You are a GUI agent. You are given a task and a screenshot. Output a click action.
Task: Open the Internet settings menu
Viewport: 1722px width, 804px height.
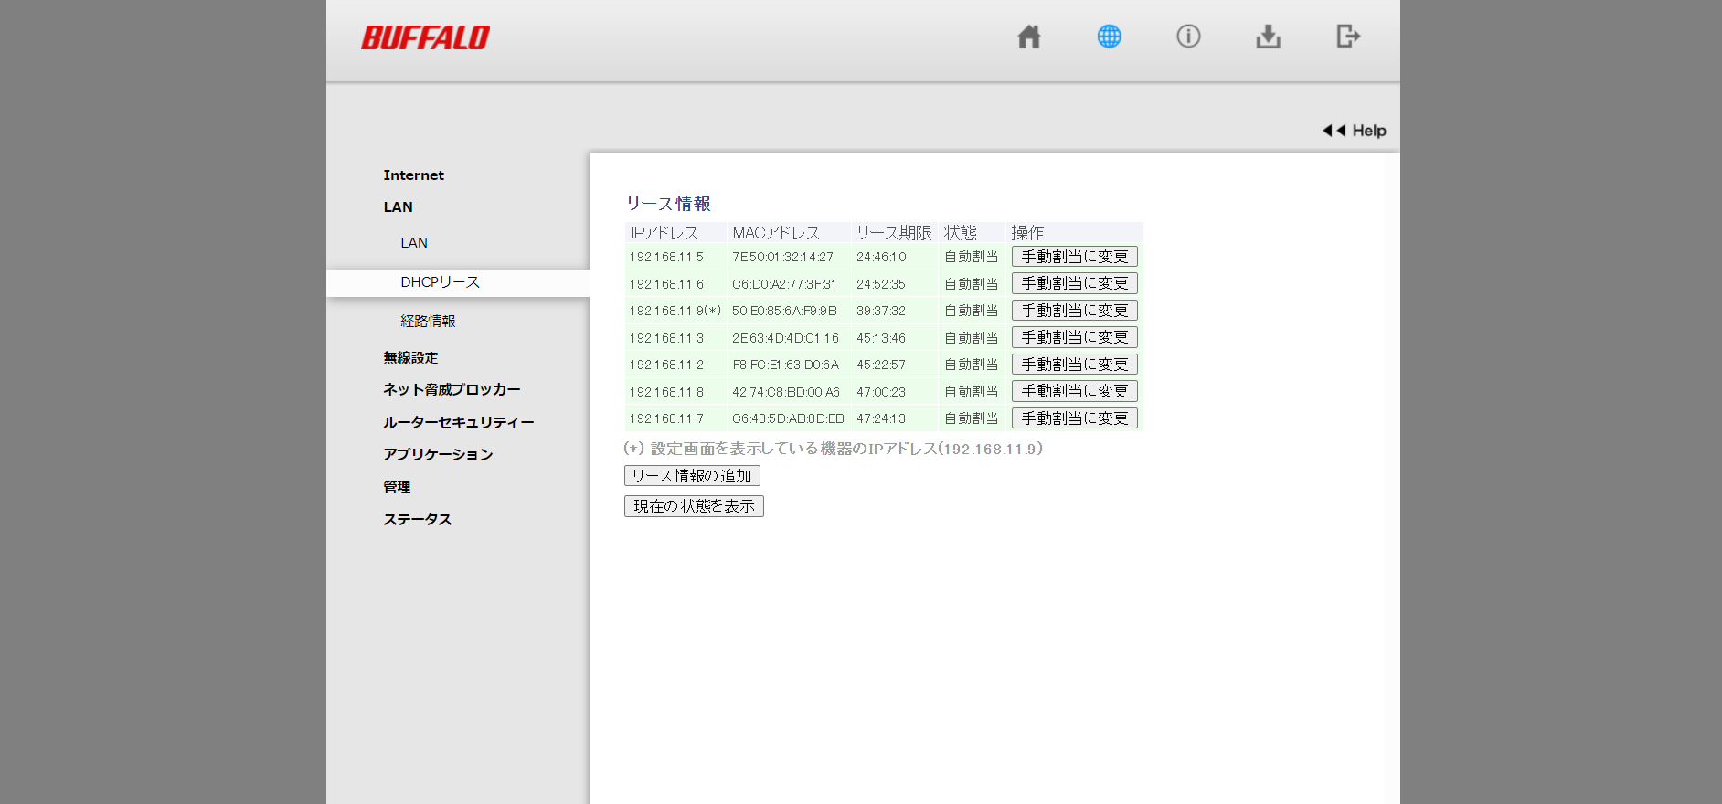tap(413, 175)
